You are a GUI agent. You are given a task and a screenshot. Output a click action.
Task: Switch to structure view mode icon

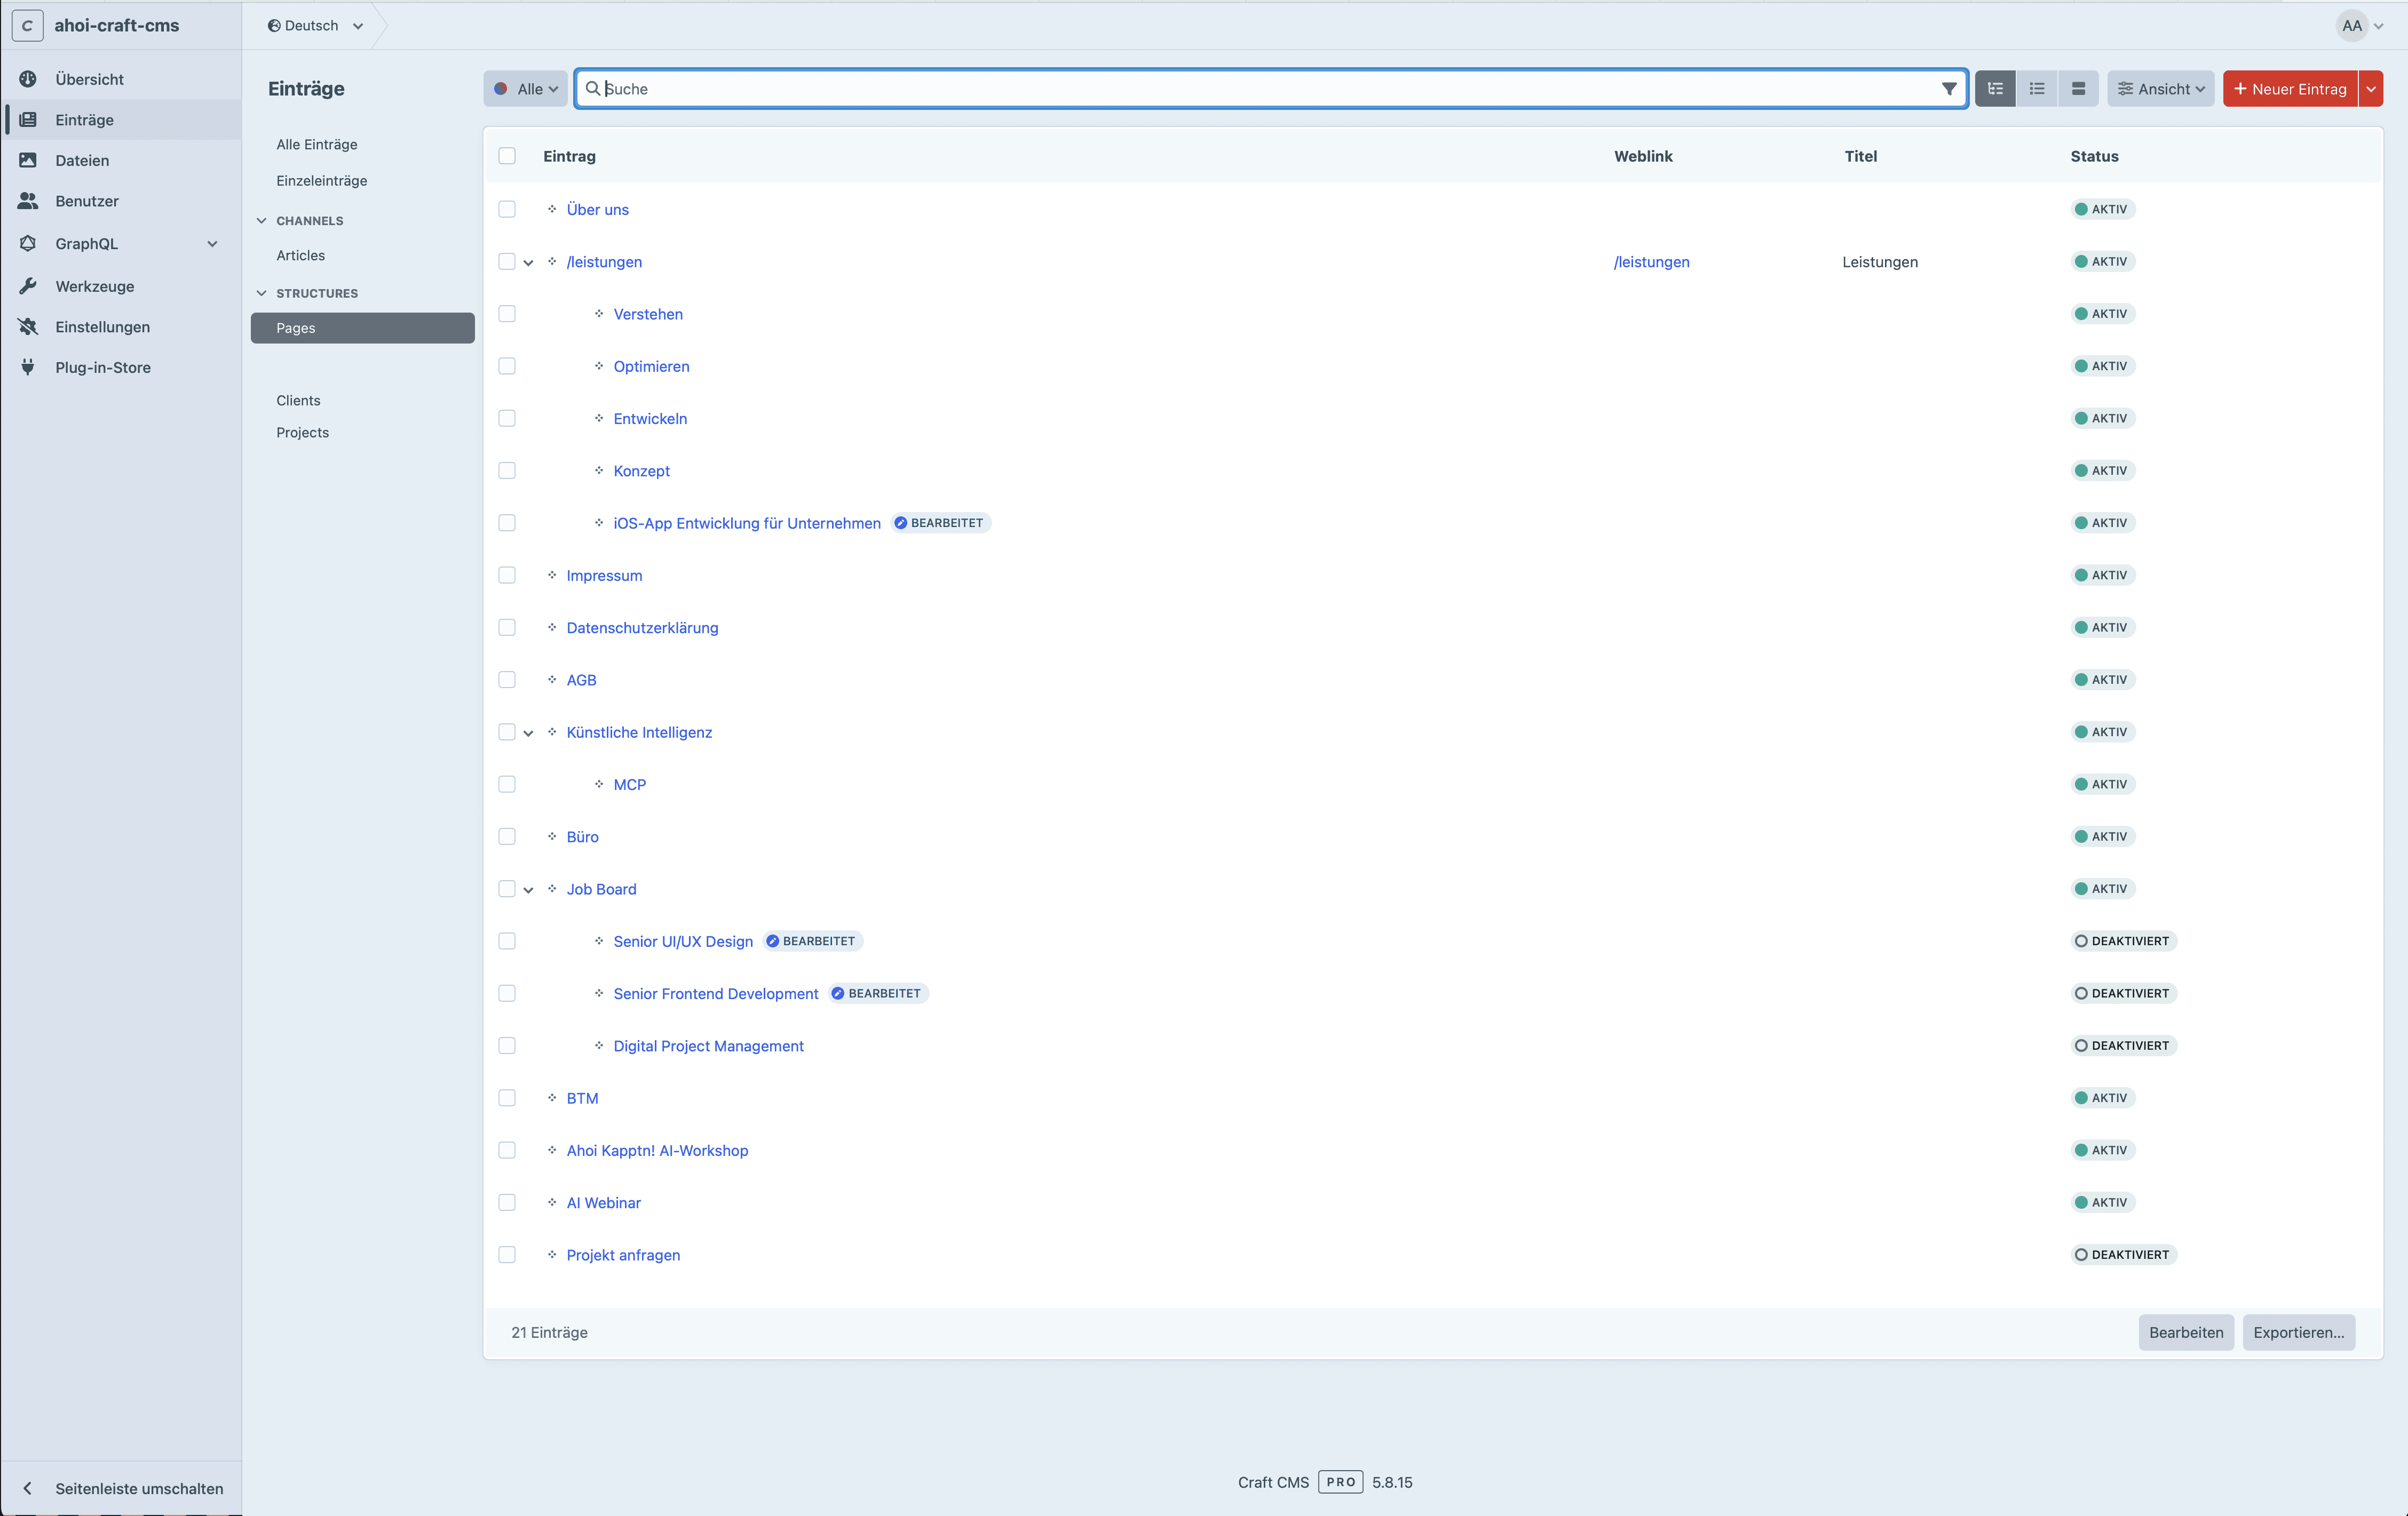click(1995, 89)
